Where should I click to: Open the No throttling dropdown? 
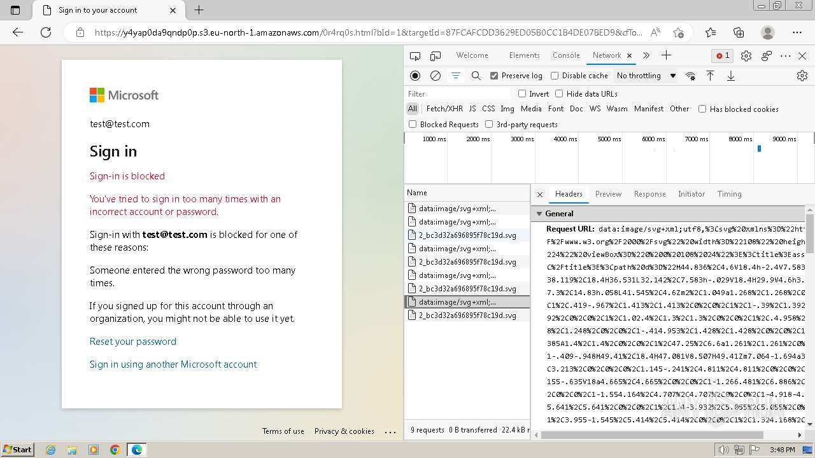pos(646,76)
